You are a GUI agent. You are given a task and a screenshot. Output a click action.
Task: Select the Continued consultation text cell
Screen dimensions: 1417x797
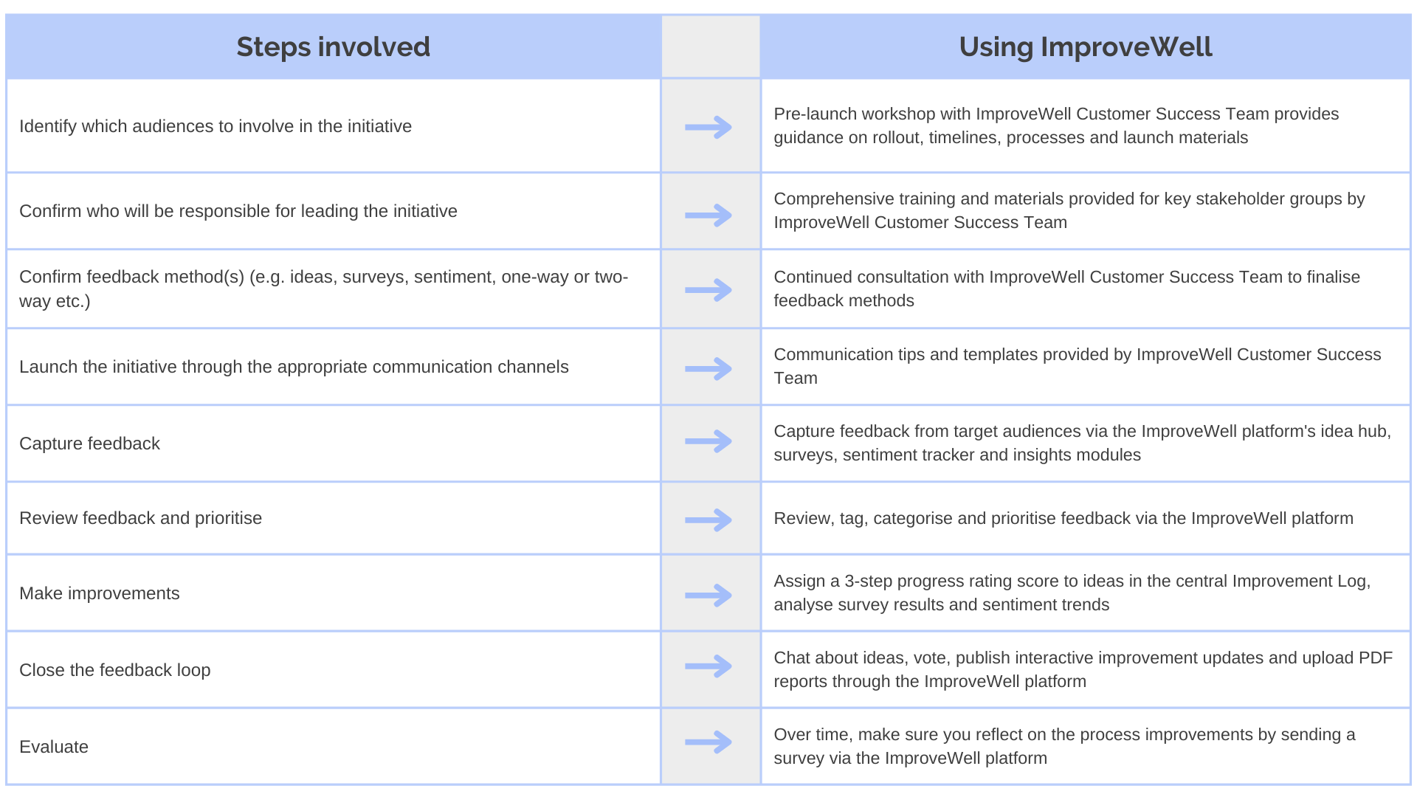click(1085, 289)
